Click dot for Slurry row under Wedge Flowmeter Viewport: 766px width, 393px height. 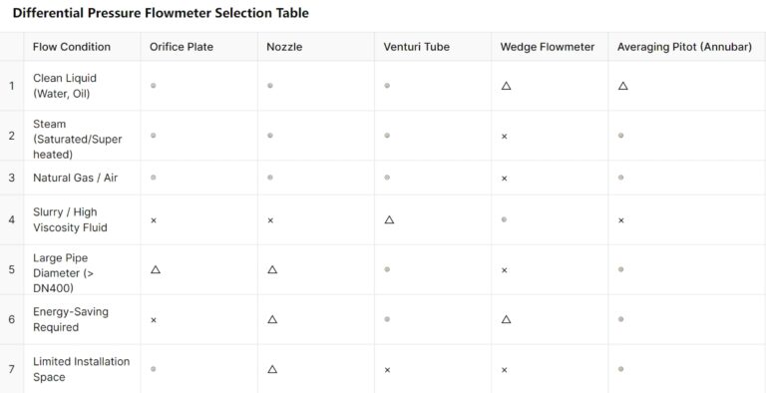click(504, 220)
